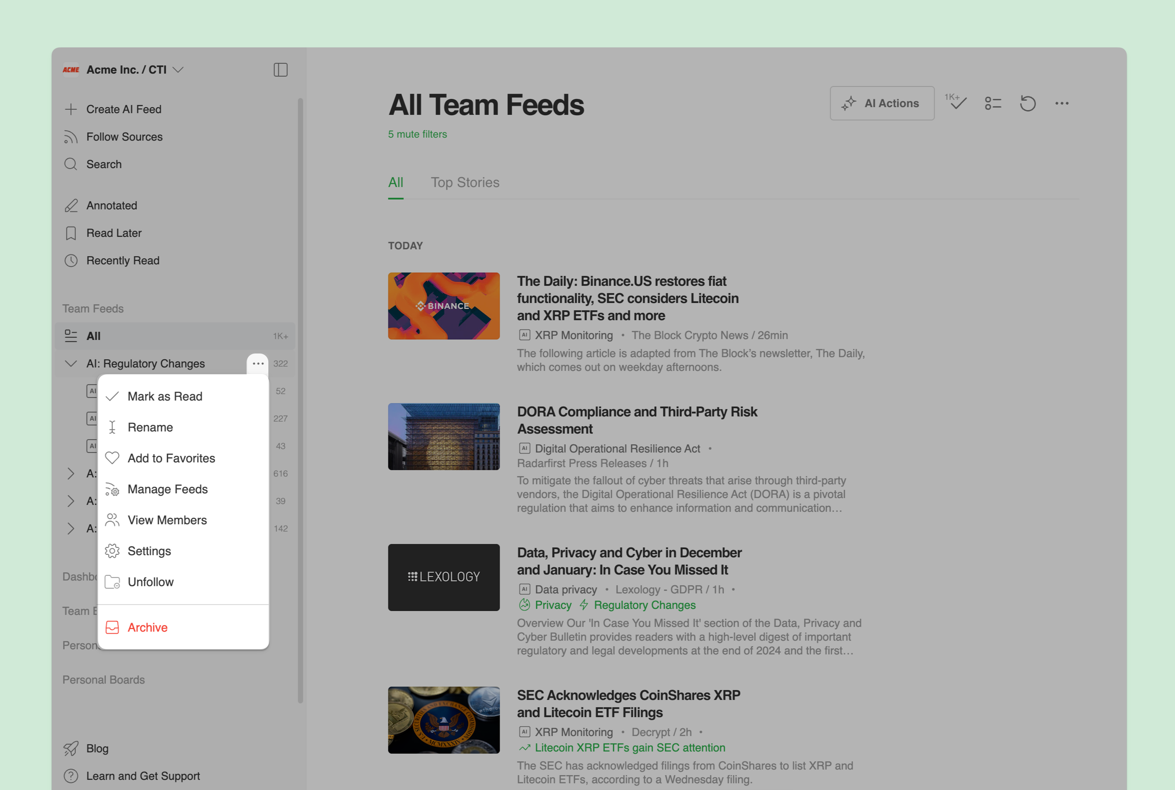
Task: Click the Annotated pencil icon
Action: coord(71,206)
